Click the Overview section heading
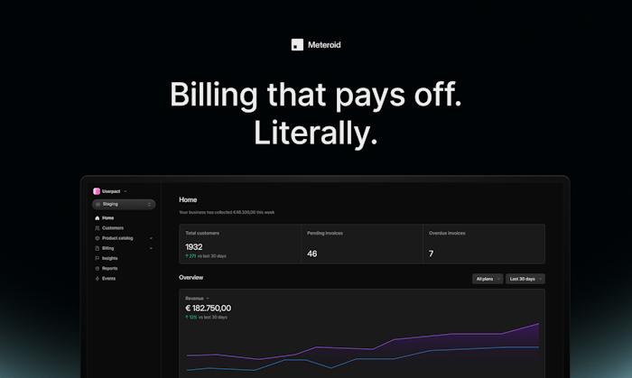This screenshot has height=378, width=632. (191, 277)
